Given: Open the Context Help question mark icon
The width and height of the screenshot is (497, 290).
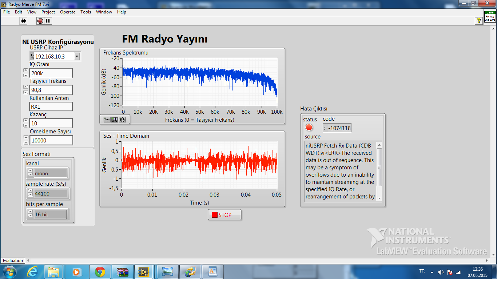Looking at the screenshot, I should point(479,21).
